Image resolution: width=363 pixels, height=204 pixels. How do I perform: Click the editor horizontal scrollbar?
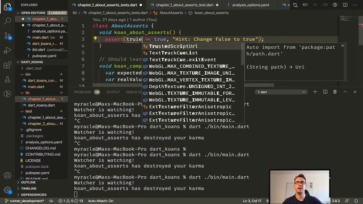point(183,85)
